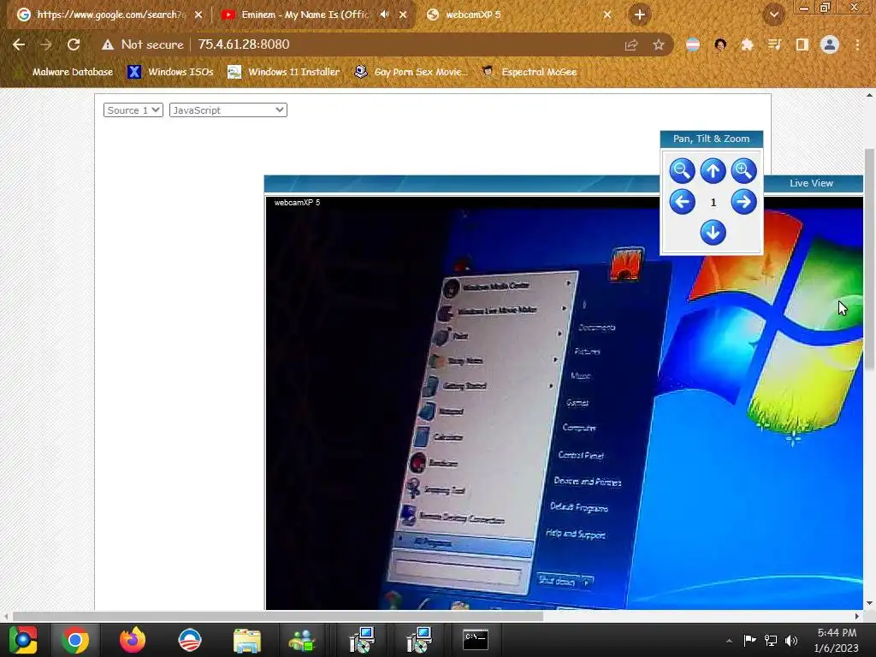Toggle the browser side panel
The image size is (876, 657).
[802, 44]
